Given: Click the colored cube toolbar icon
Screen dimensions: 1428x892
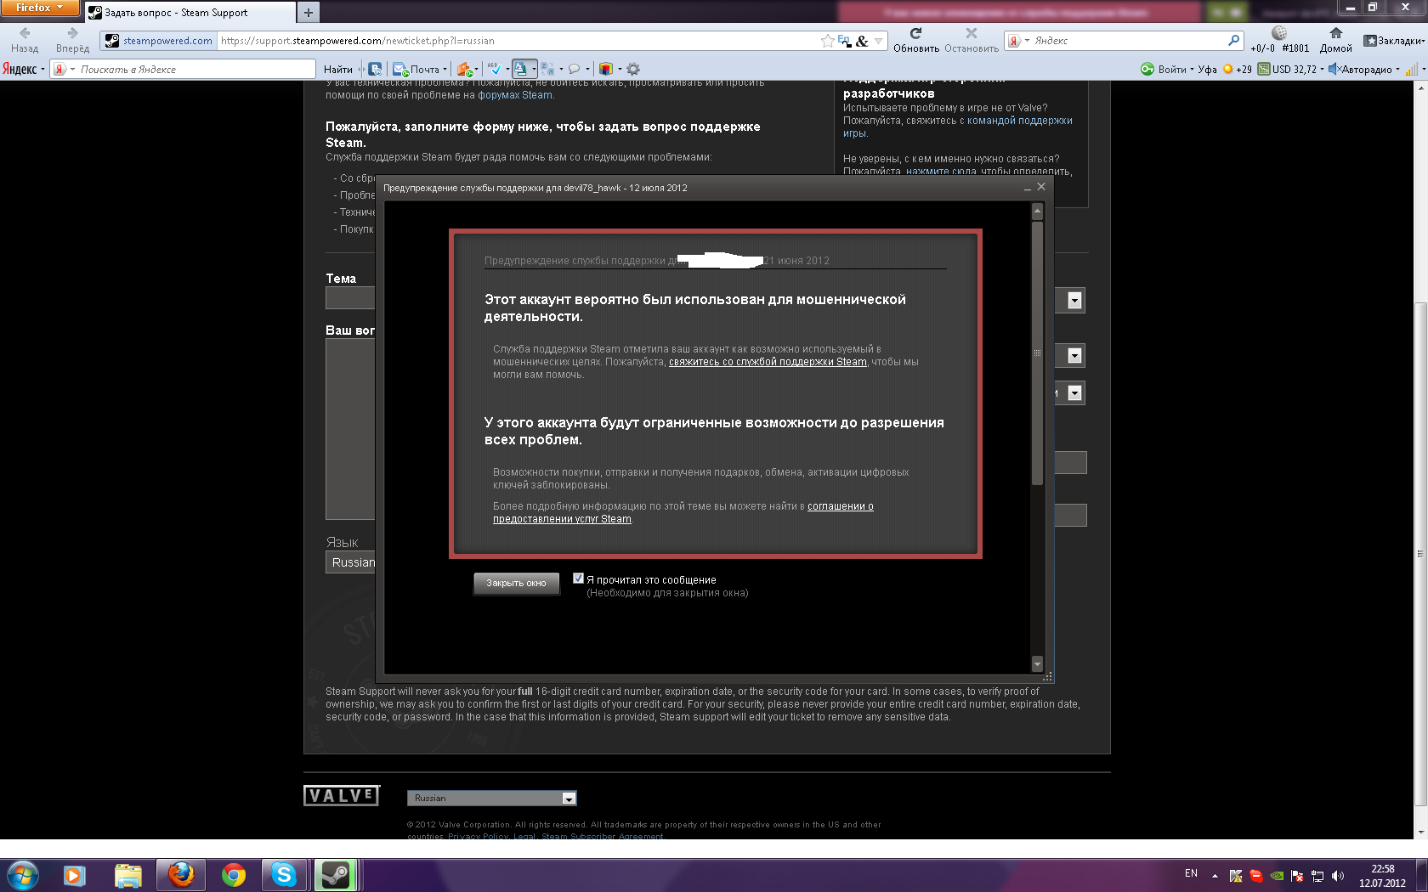Looking at the screenshot, I should point(606,70).
